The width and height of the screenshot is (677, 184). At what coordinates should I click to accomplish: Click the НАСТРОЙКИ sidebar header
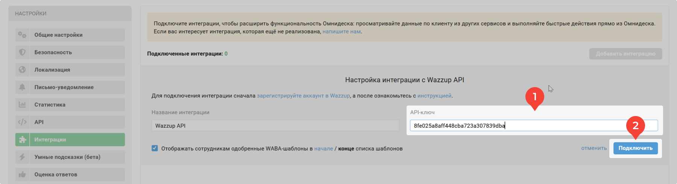(31, 14)
